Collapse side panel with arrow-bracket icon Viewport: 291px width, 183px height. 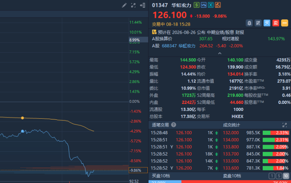[x=142, y=5]
